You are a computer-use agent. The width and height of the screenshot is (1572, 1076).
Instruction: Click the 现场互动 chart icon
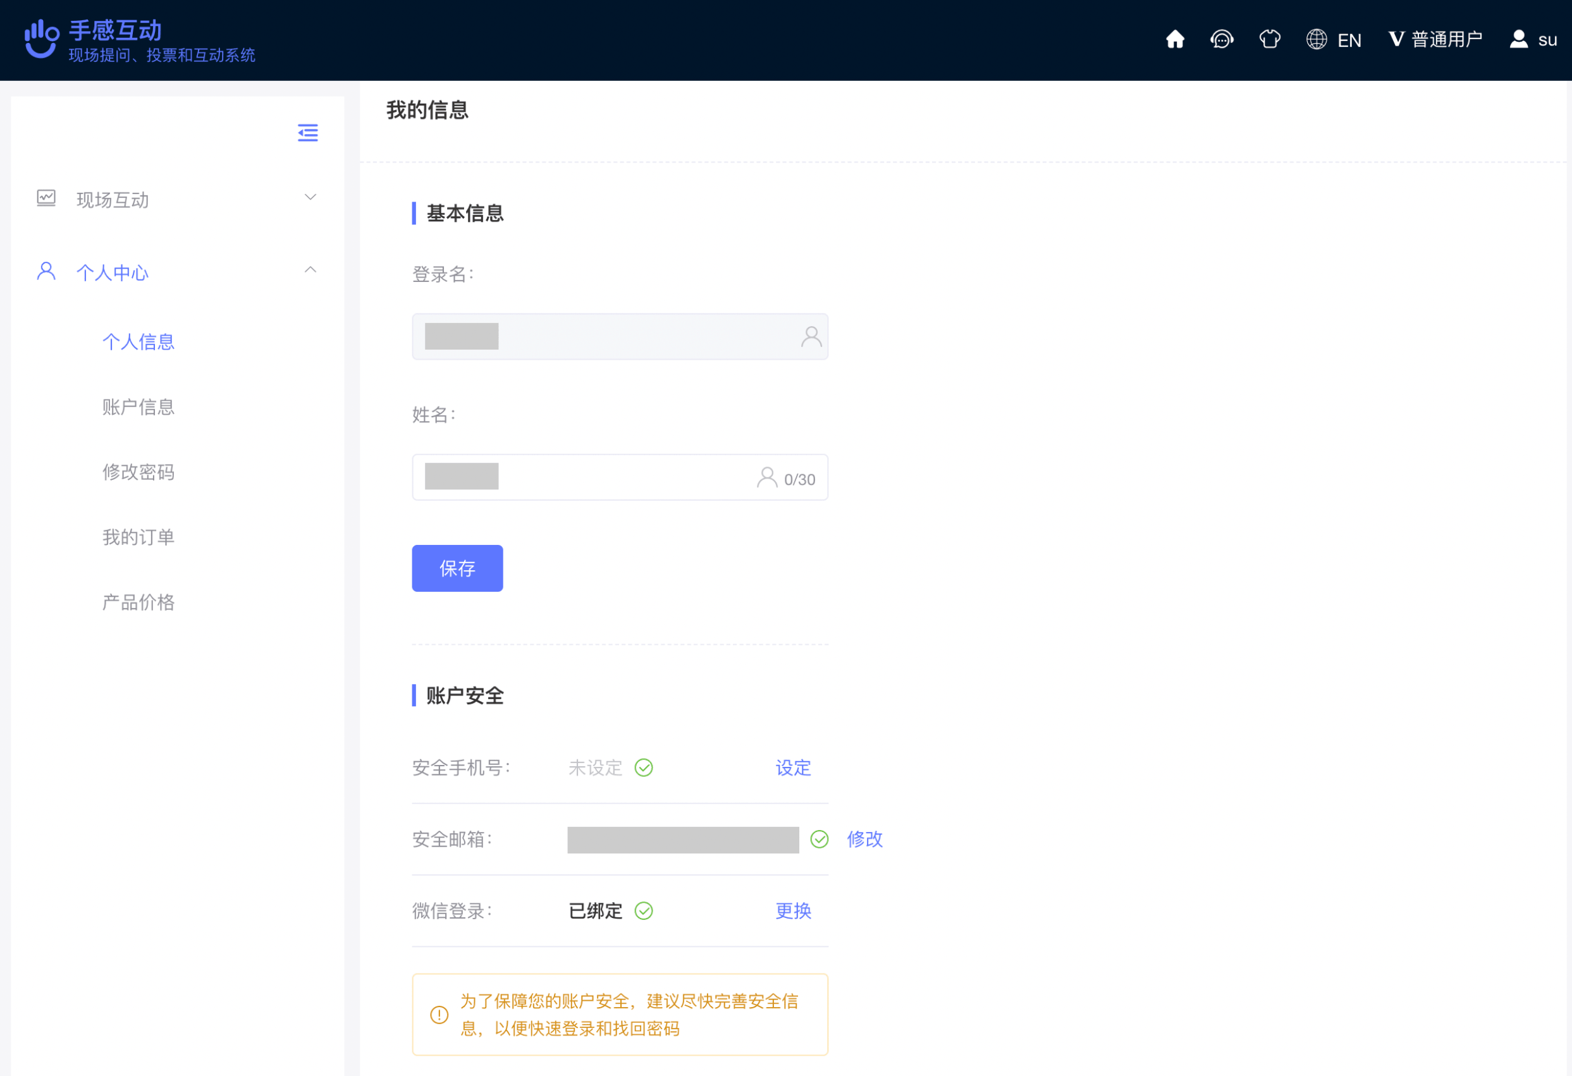(46, 198)
